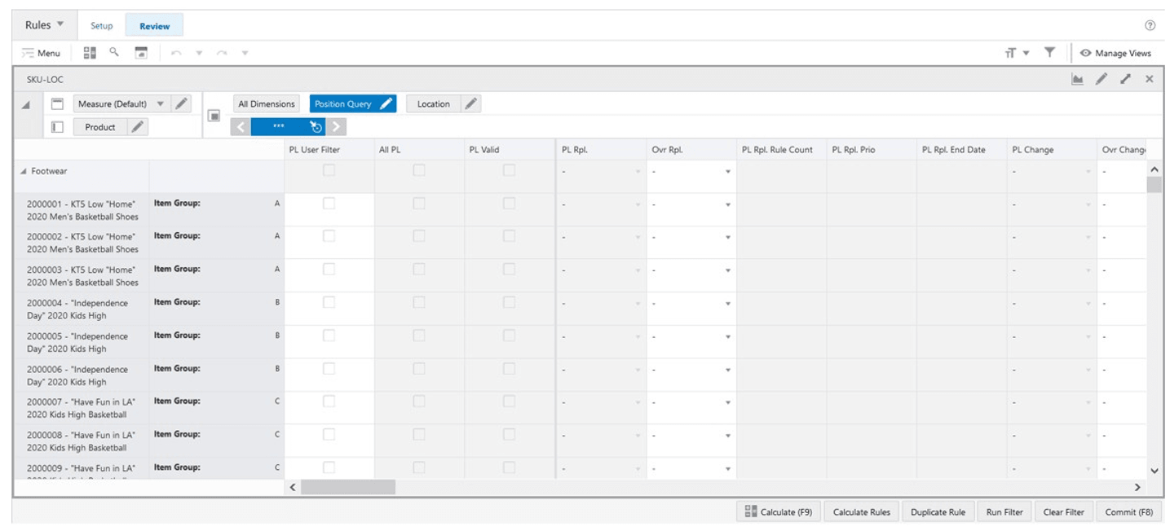Close the SKU-LOC view panel
Screen dimensions: 1170x531
pos(1149,79)
